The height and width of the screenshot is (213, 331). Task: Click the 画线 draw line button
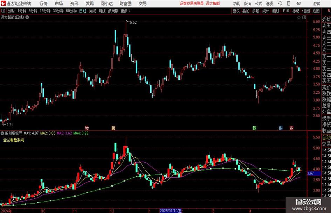pyautogui.click(x=276, y=11)
